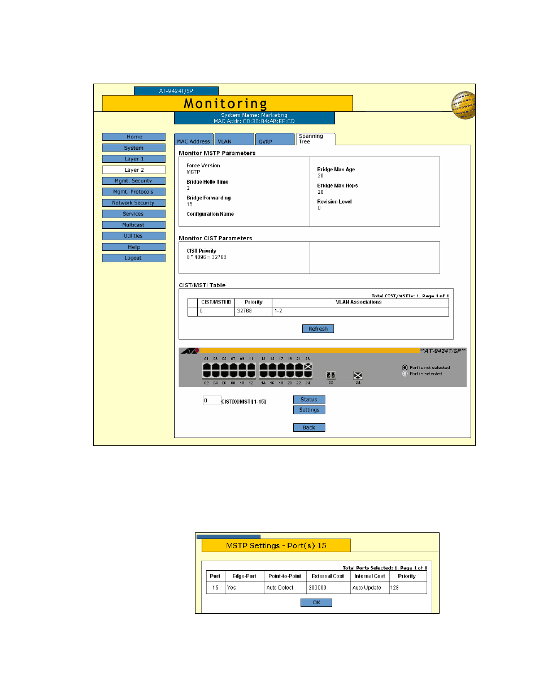Open Layer 1 in the sidebar
This screenshot has width=539, height=698.
click(x=134, y=159)
